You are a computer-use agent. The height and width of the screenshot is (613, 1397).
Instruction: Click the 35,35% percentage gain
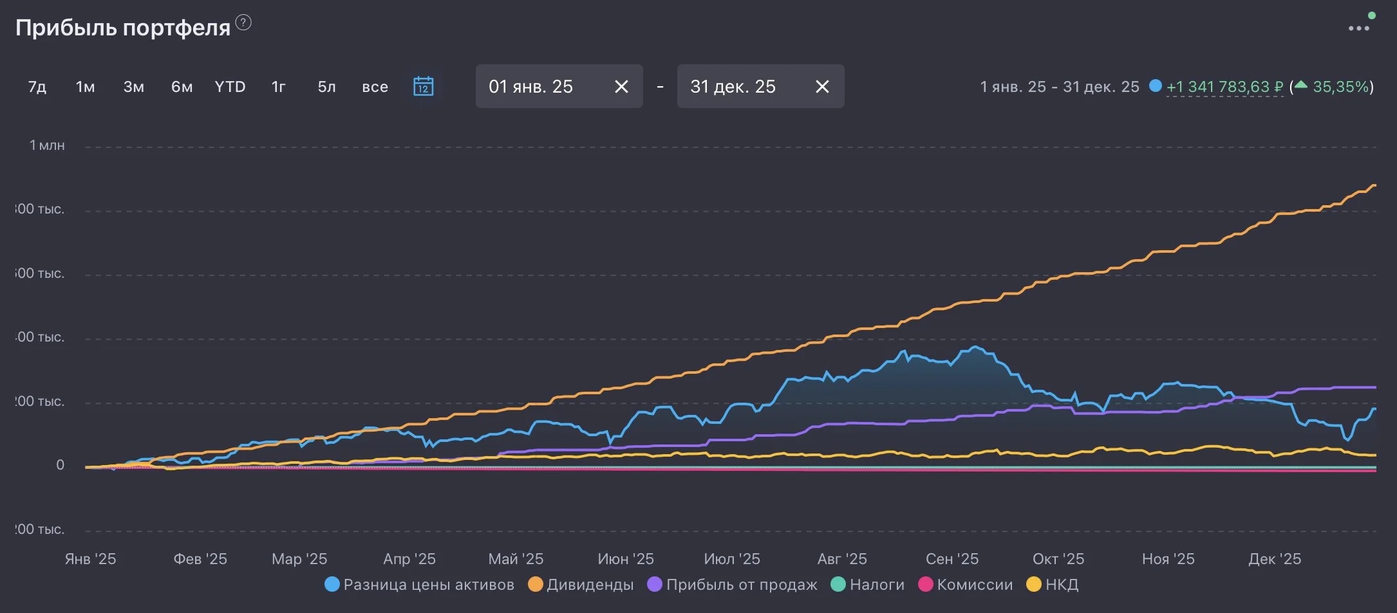coord(1341,87)
